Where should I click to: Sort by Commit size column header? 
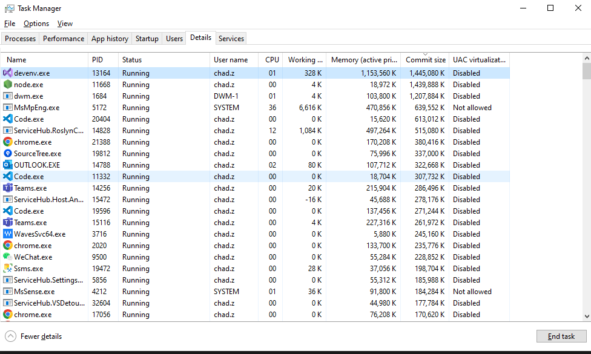(425, 60)
